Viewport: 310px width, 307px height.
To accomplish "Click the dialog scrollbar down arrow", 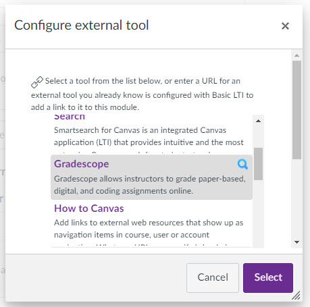I will click(296, 242).
